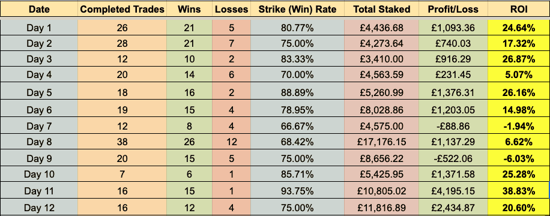
Task: Select the Wins column header
Action: point(189,9)
